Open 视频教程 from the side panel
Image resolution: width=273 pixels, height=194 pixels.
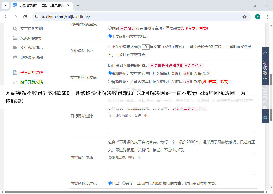pos(265,70)
